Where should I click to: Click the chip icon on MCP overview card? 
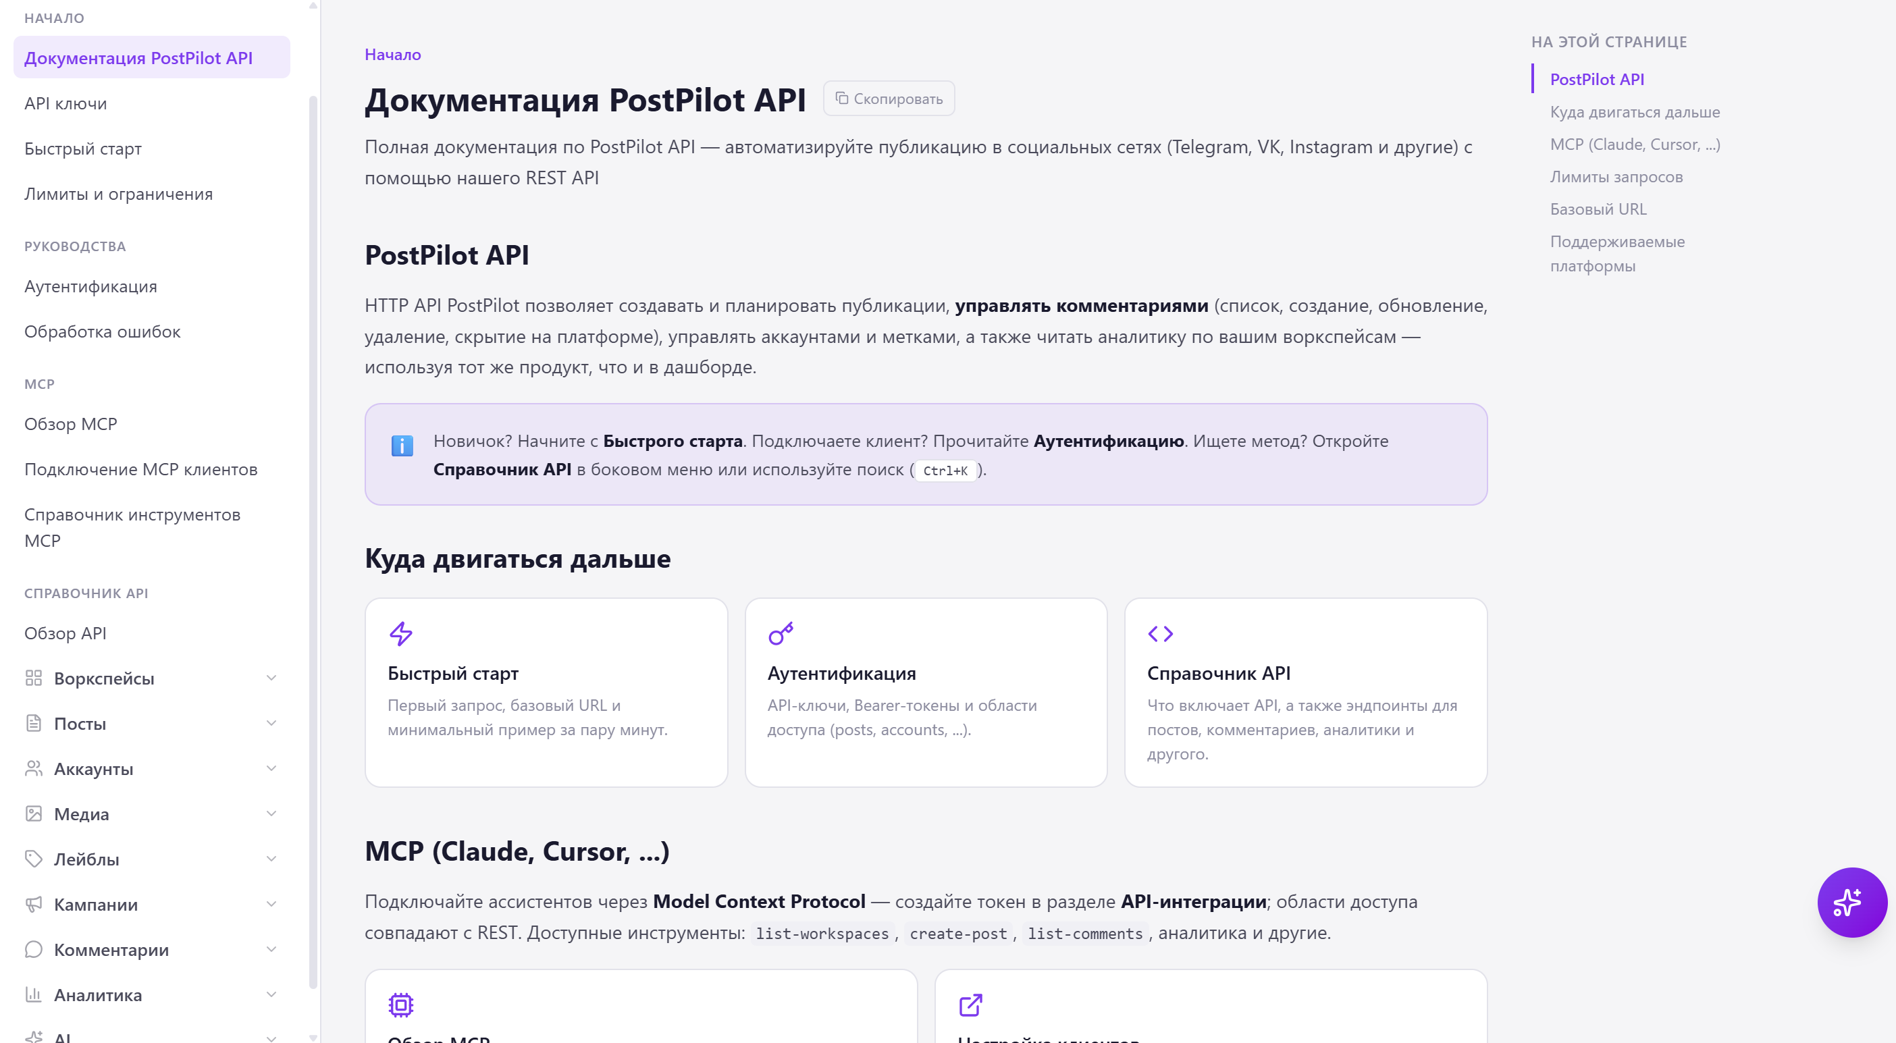coord(401,1005)
